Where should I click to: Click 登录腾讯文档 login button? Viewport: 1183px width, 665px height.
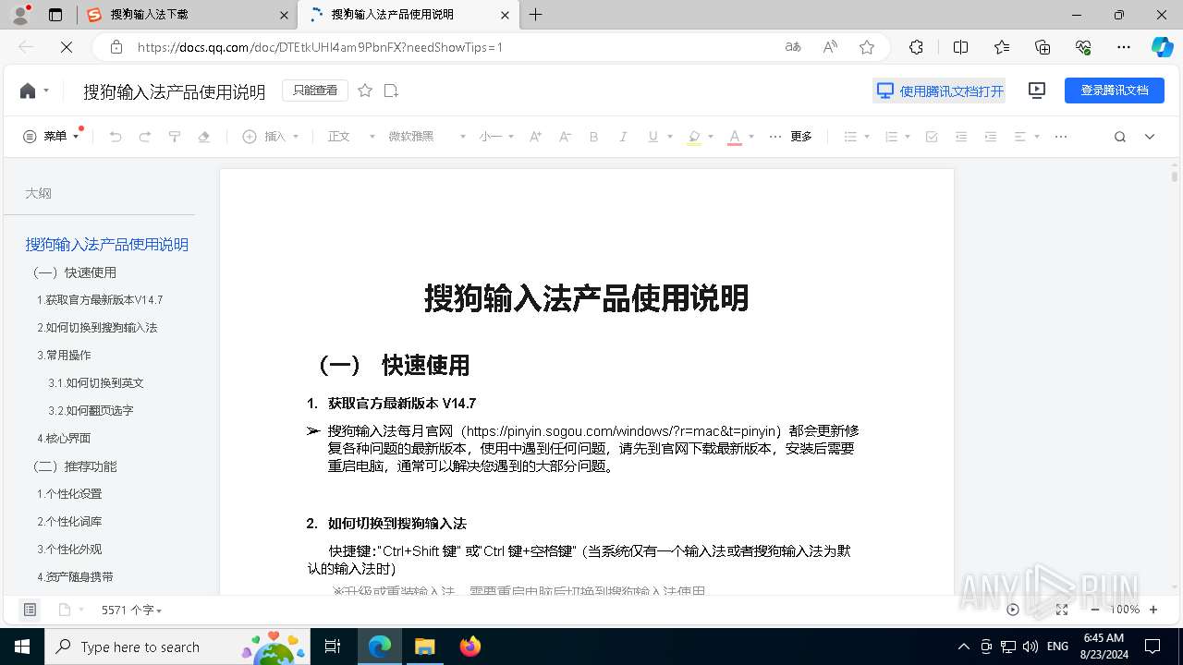tap(1115, 91)
